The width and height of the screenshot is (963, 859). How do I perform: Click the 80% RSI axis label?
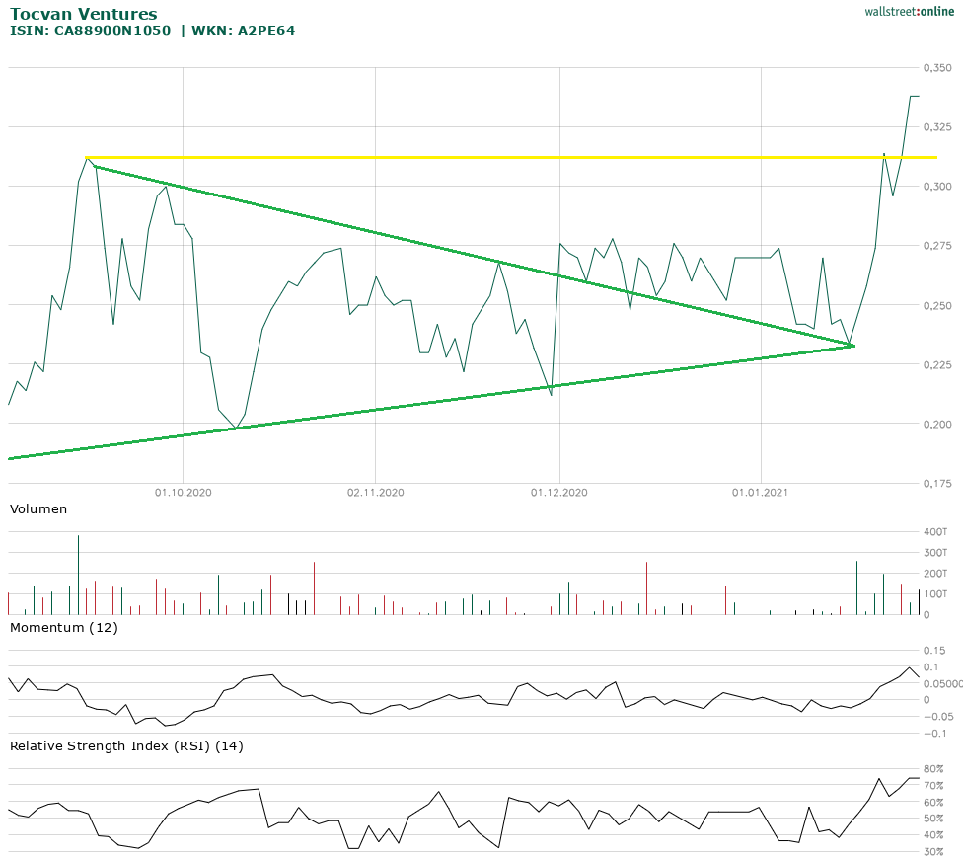tap(933, 769)
